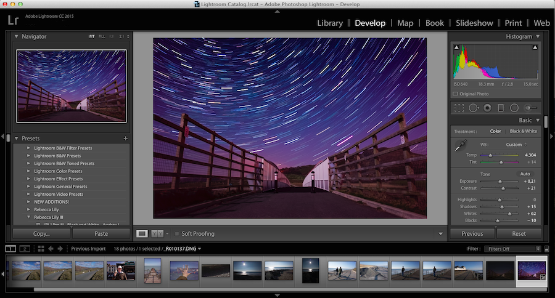Click the Copy... button

click(41, 234)
